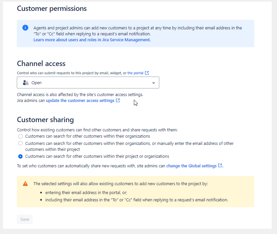Screen dimensions: 277x234
Task: Click the Customer sharing heading
Action: point(46,120)
